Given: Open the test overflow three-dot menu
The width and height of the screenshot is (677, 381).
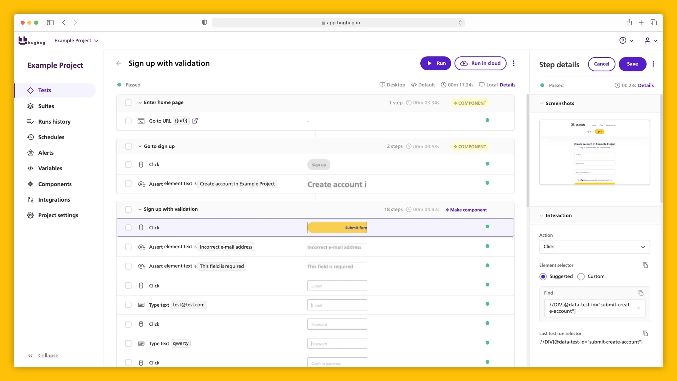Looking at the screenshot, I should click(514, 63).
